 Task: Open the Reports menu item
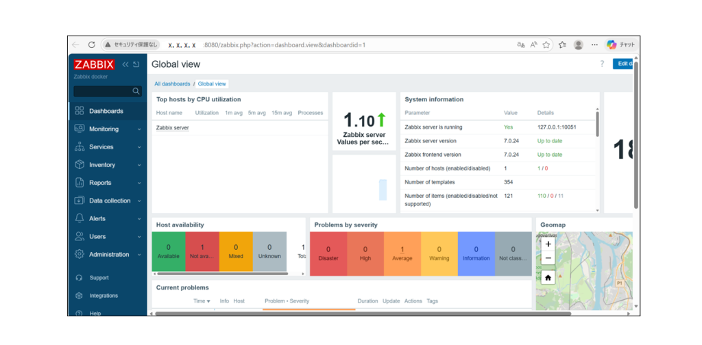point(108,182)
